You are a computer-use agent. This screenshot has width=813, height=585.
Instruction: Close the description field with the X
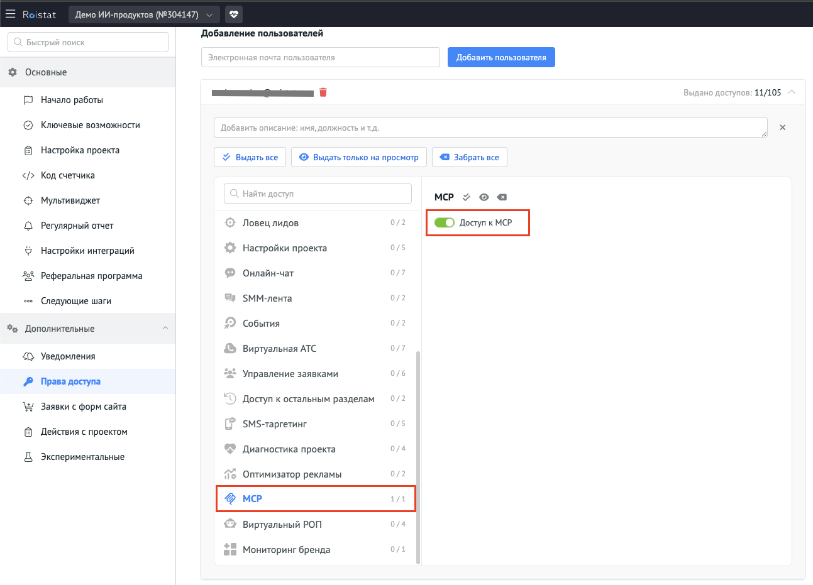(x=783, y=128)
